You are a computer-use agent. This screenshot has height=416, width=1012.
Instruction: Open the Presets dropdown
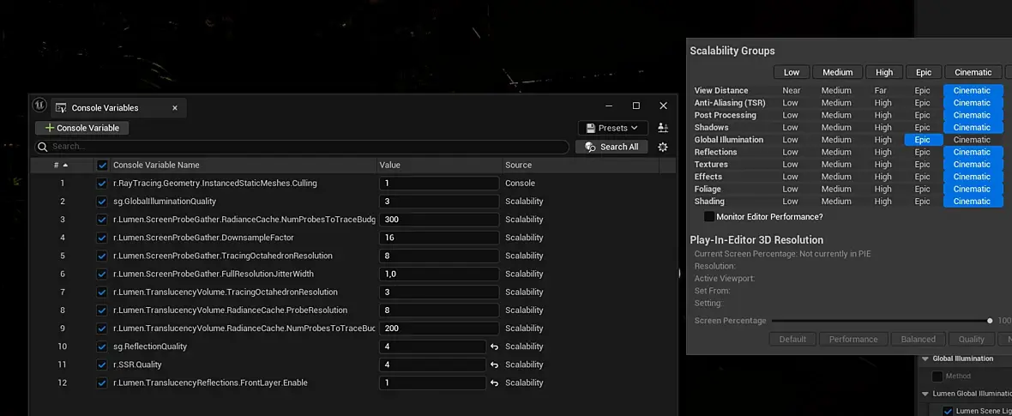pos(612,128)
